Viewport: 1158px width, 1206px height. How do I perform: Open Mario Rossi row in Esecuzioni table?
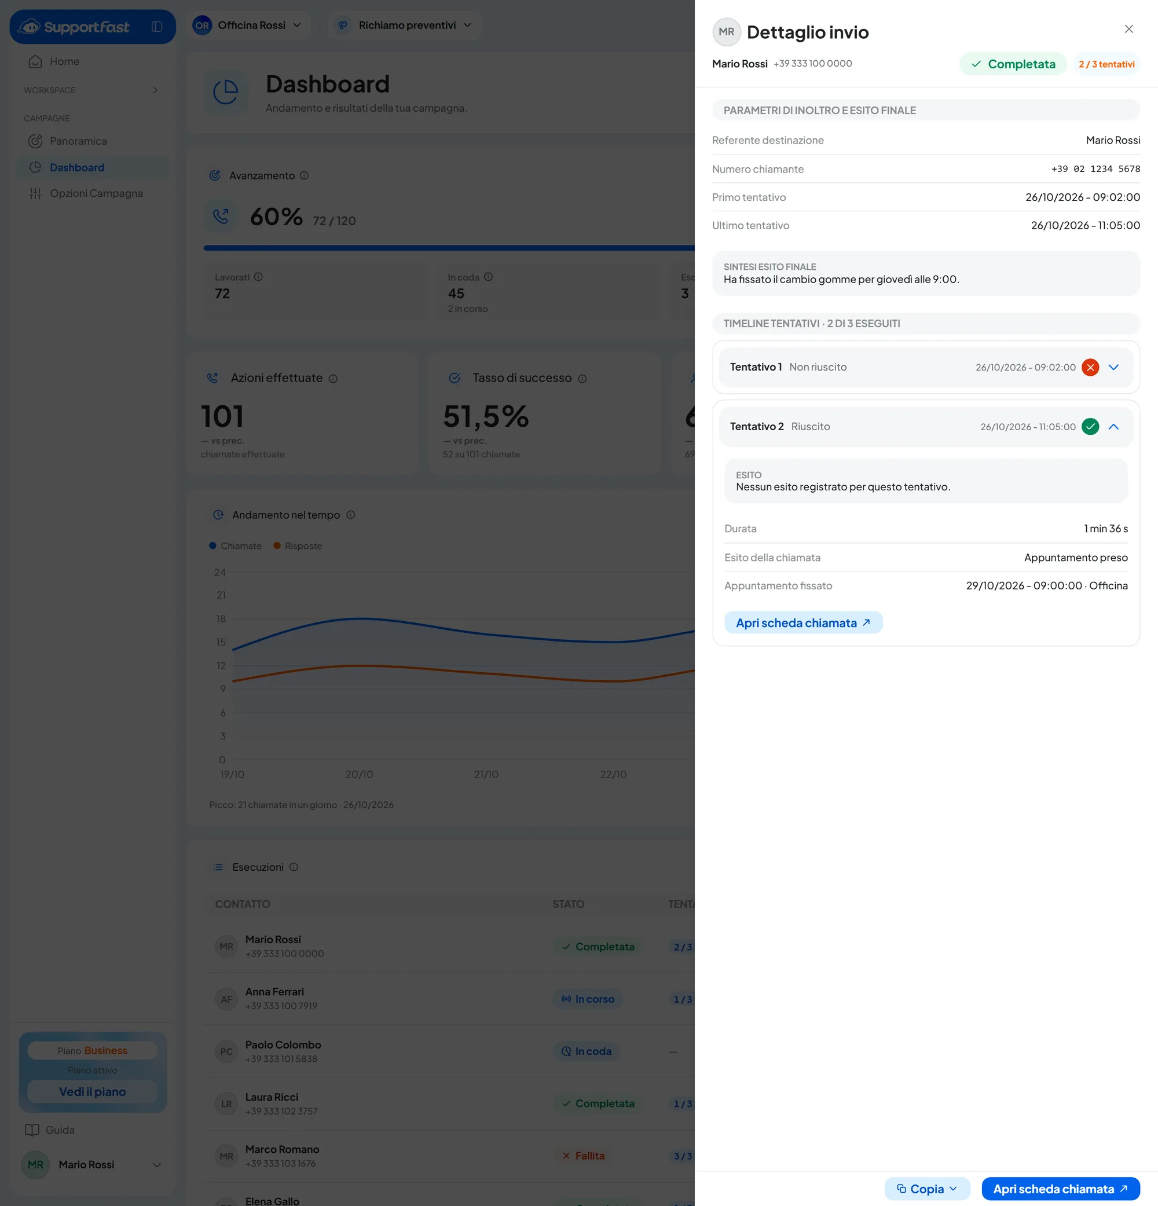click(x=449, y=947)
